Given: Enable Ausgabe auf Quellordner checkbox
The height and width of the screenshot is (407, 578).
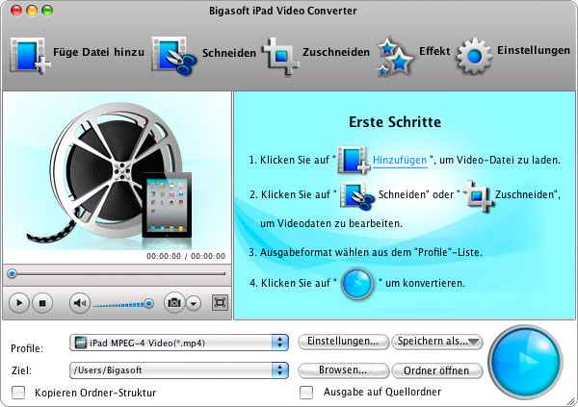Looking at the screenshot, I should pyautogui.click(x=306, y=393).
